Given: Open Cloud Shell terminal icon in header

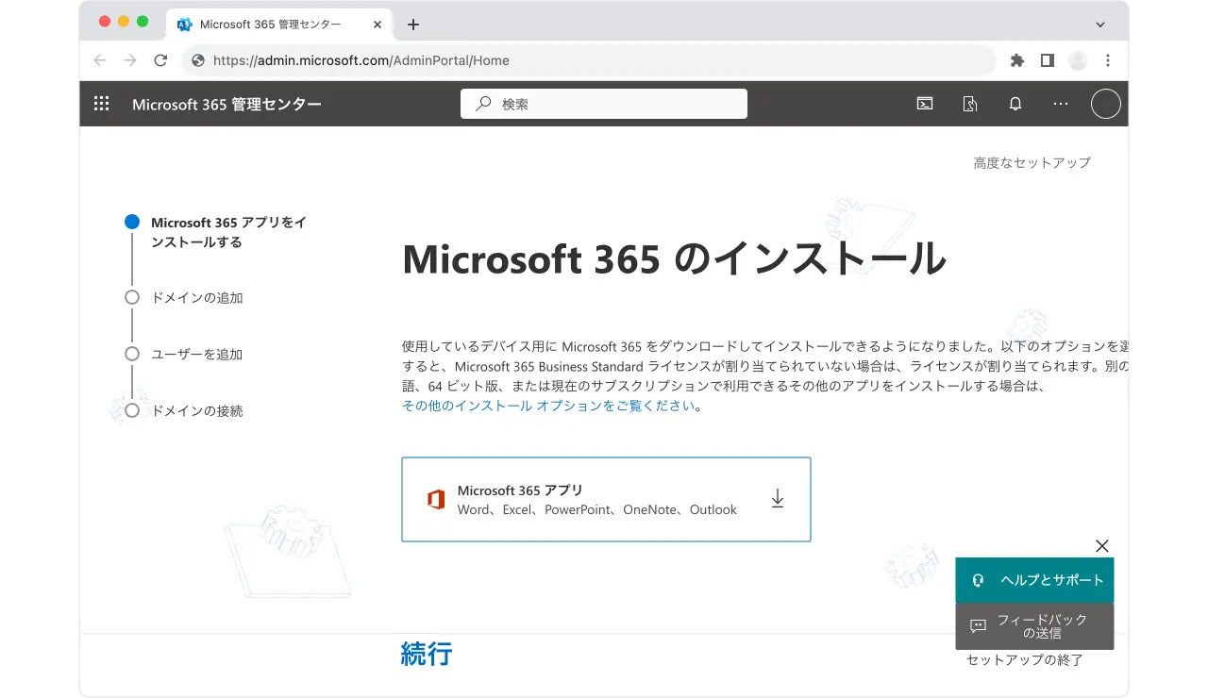Looking at the screenshot, I should pos(925,104).
